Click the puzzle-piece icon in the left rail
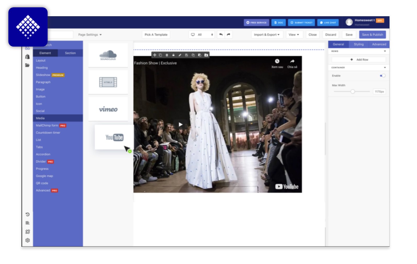Image resolution: width=417 pixels, height=264 pixels. point(27,232)
